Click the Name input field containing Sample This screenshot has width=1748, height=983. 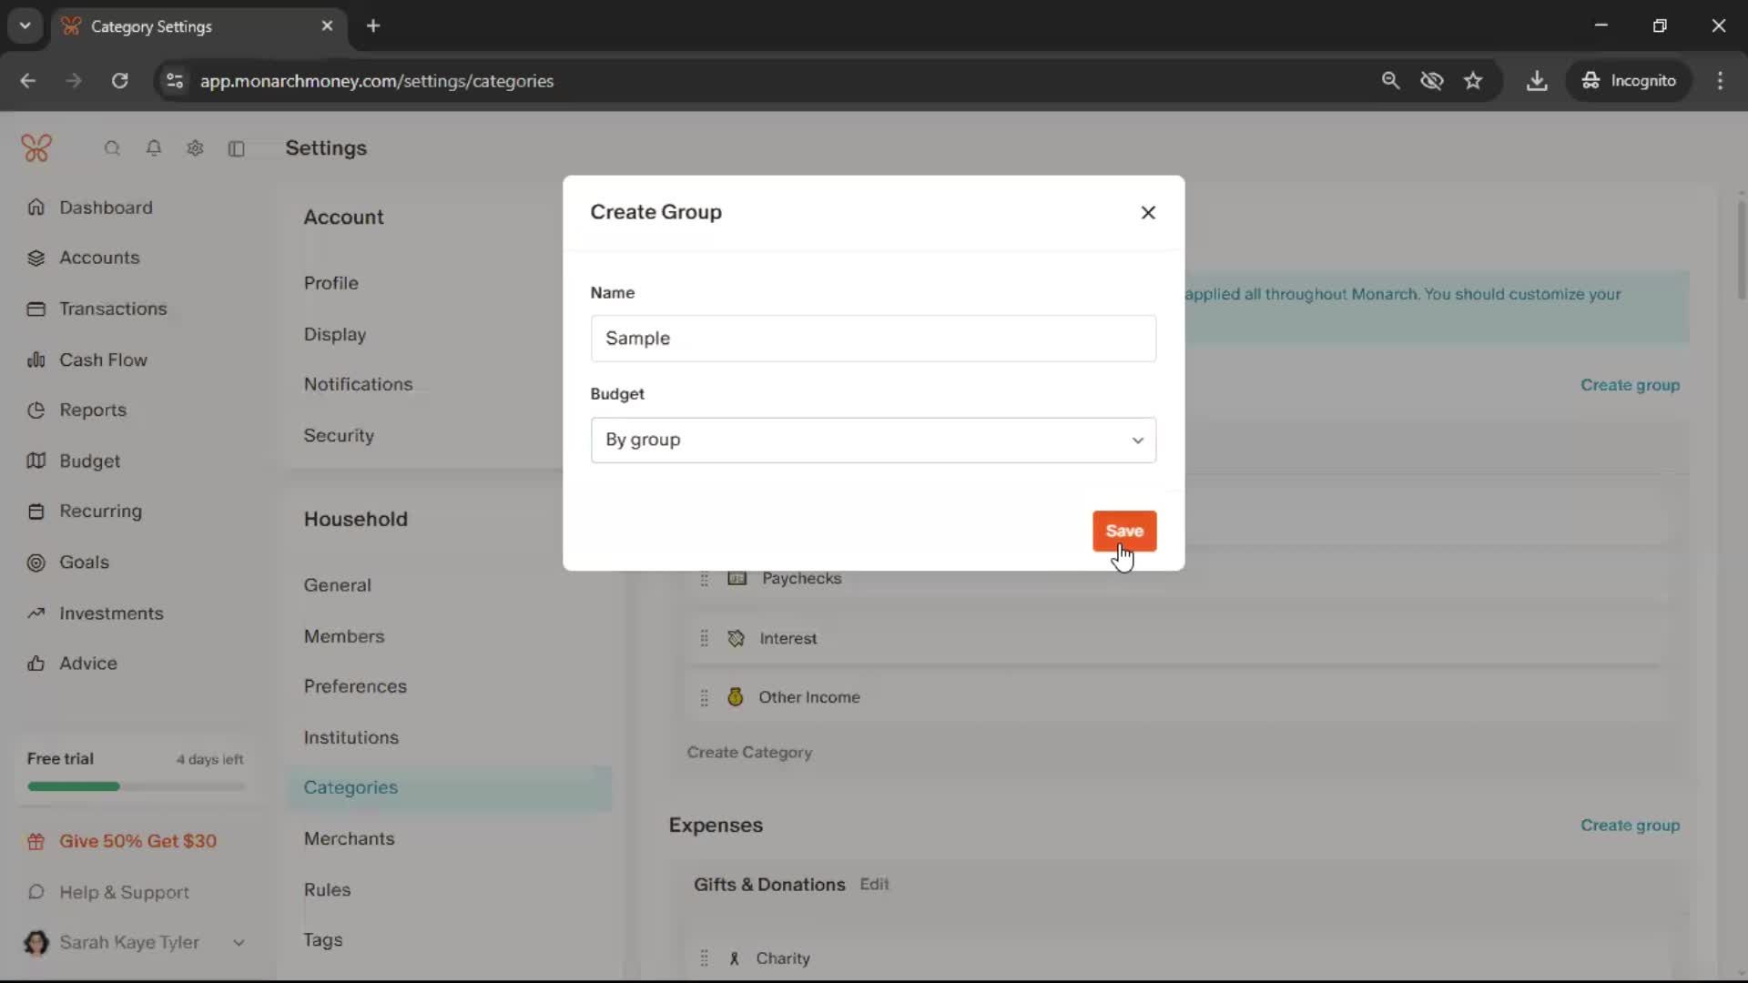pos(873,339)
